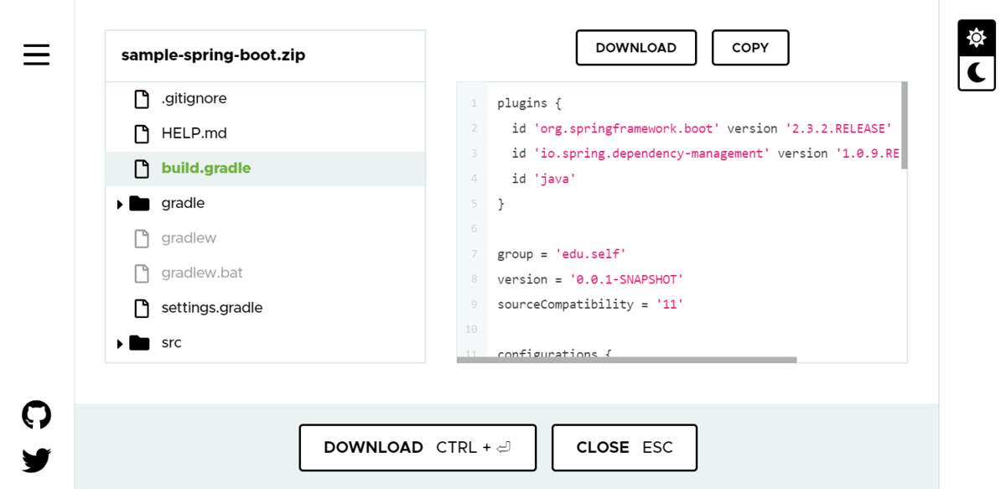Viewport: 1006px width, 489px height.
Task: Click the folder icon beside src
Action: pos(139,341)
